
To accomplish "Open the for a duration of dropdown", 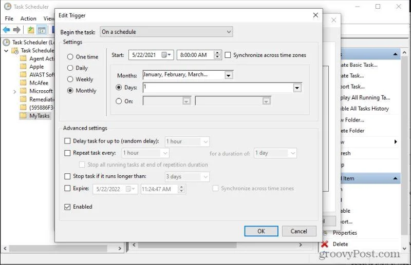I will point(275,153).
